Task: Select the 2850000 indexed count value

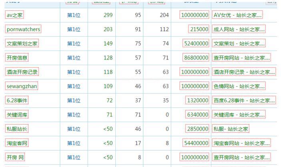Action: click(197, 129)
